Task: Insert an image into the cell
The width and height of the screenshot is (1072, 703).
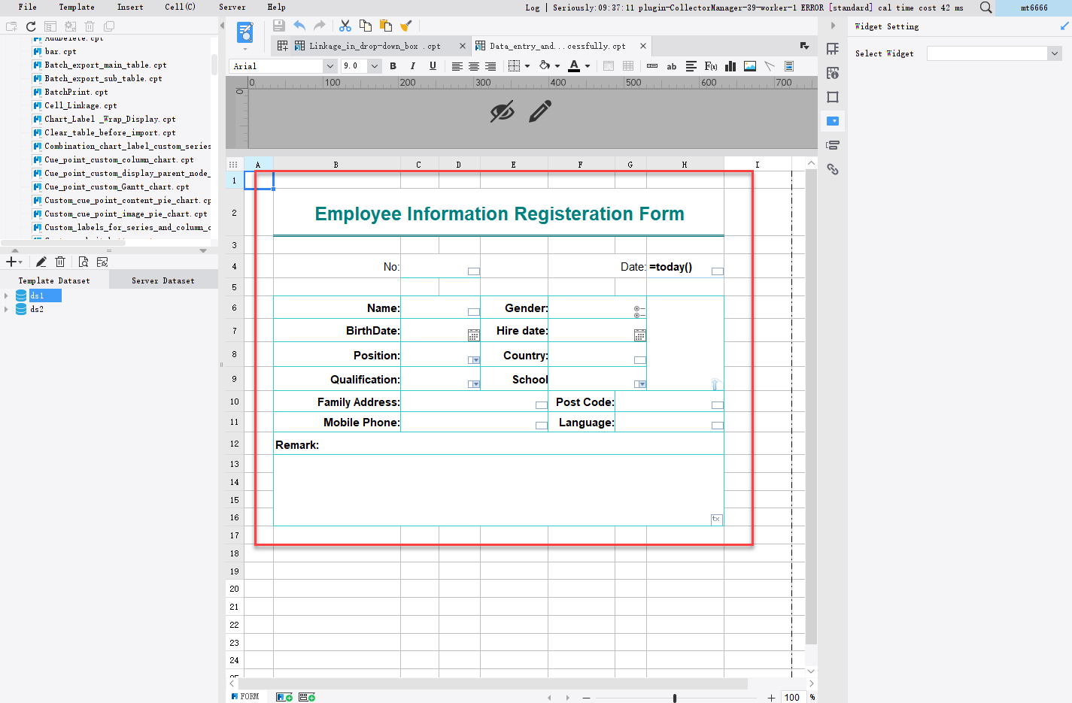Action: point(750,66)
